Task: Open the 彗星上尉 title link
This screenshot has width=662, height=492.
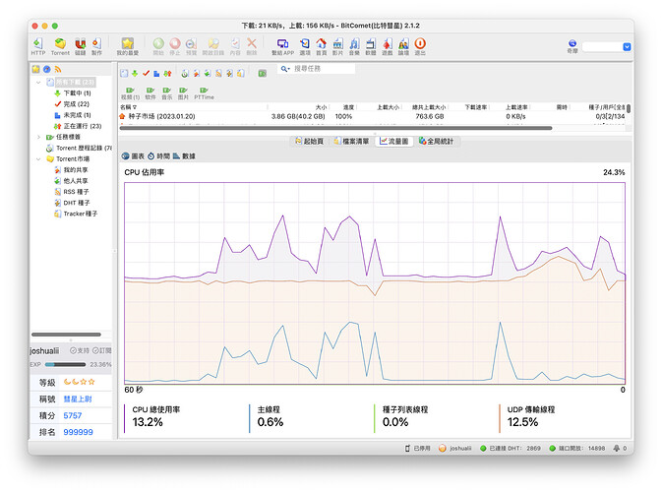Action: click(x=78, y=400)
